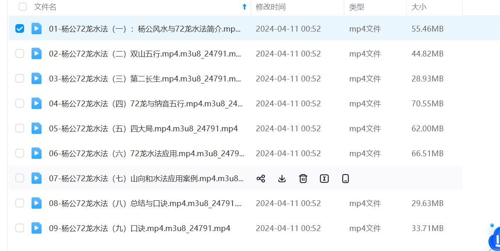This screenshot has height=251, width=500.
Task: Check the checkbox for 03 第二长生 file
Action: [x=20, y=79]
